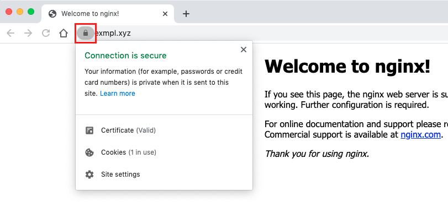Click the certificate icon in popup
Screen dimensions: 448x202
pos(89,130)
